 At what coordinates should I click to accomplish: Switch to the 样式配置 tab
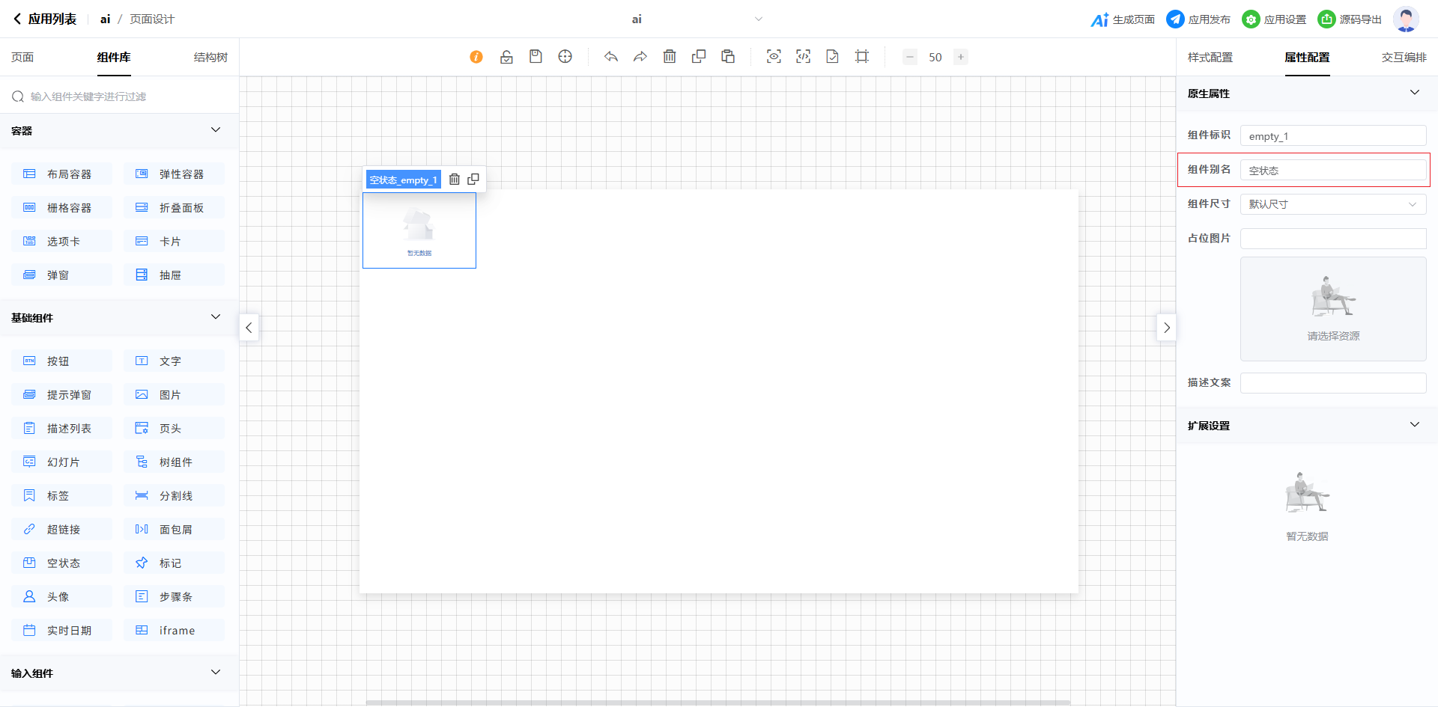1210,58
